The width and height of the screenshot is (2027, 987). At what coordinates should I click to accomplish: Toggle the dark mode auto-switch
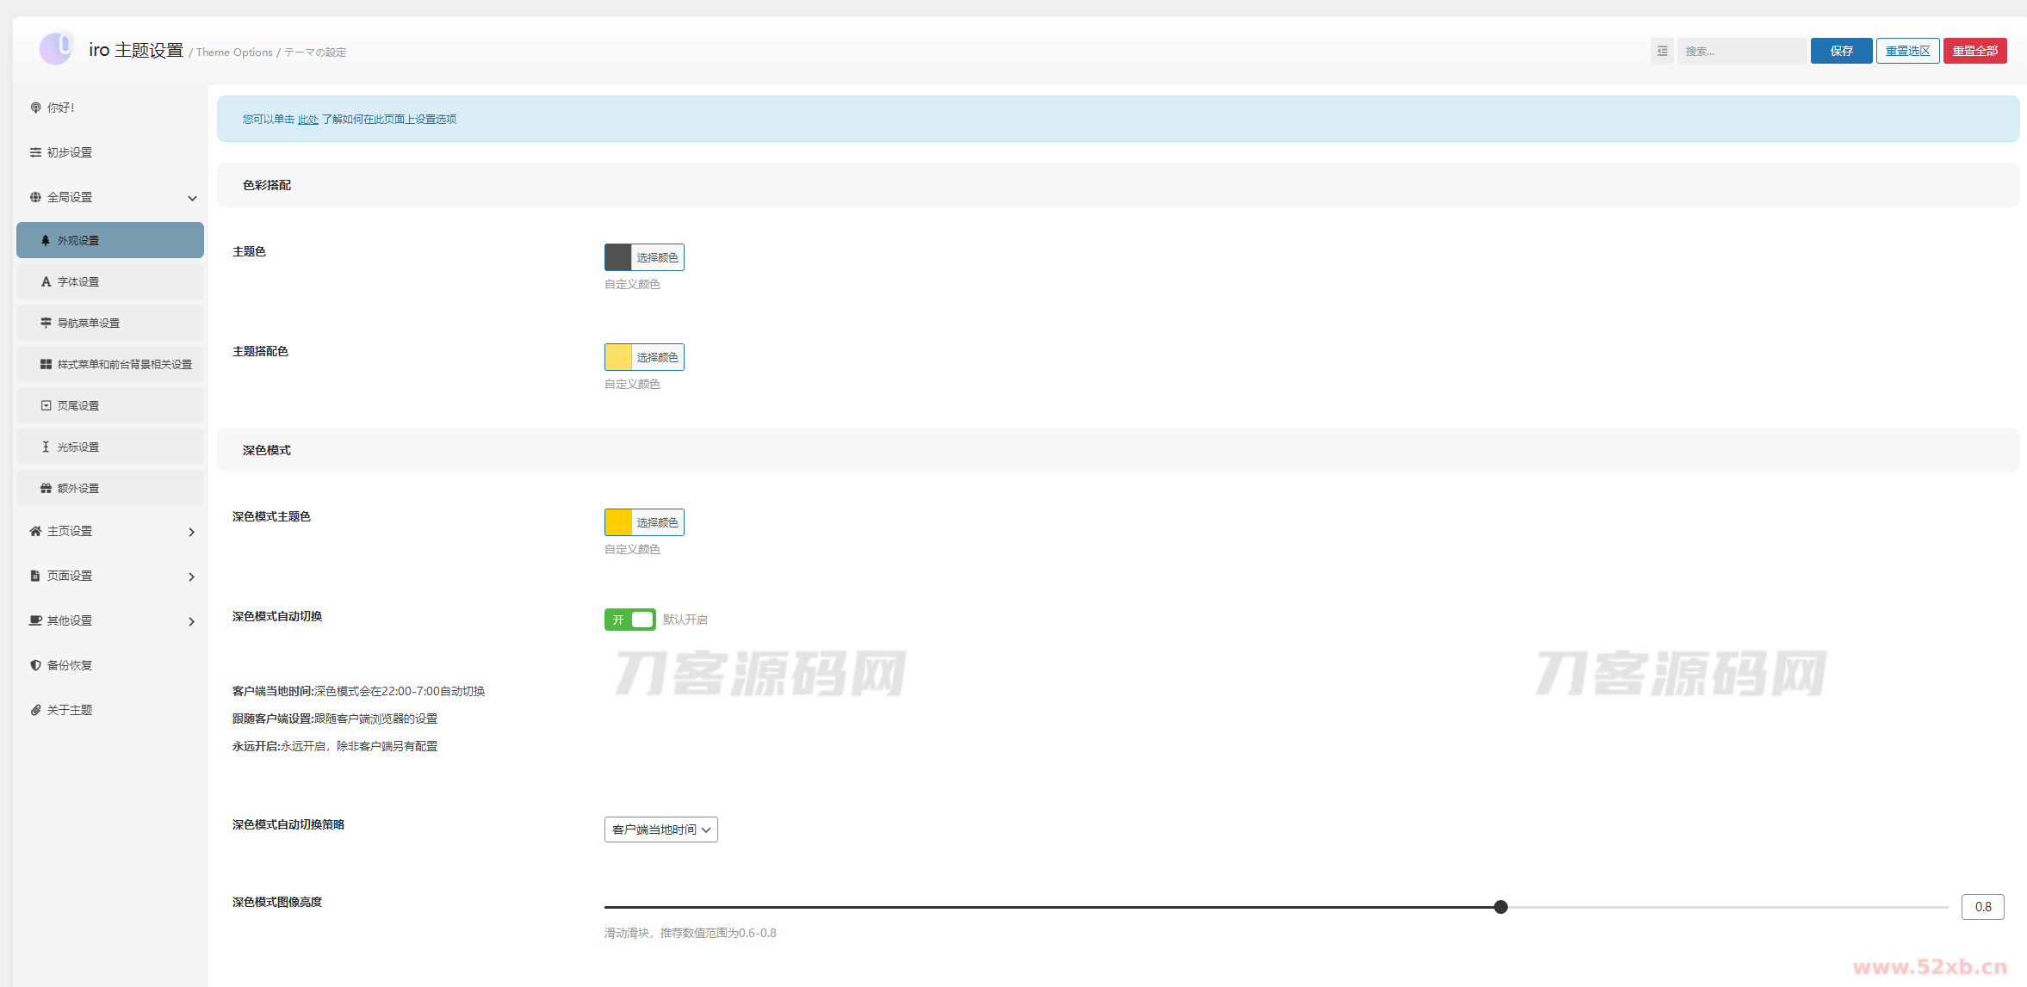pyautogui.click(x=629, y=620)
